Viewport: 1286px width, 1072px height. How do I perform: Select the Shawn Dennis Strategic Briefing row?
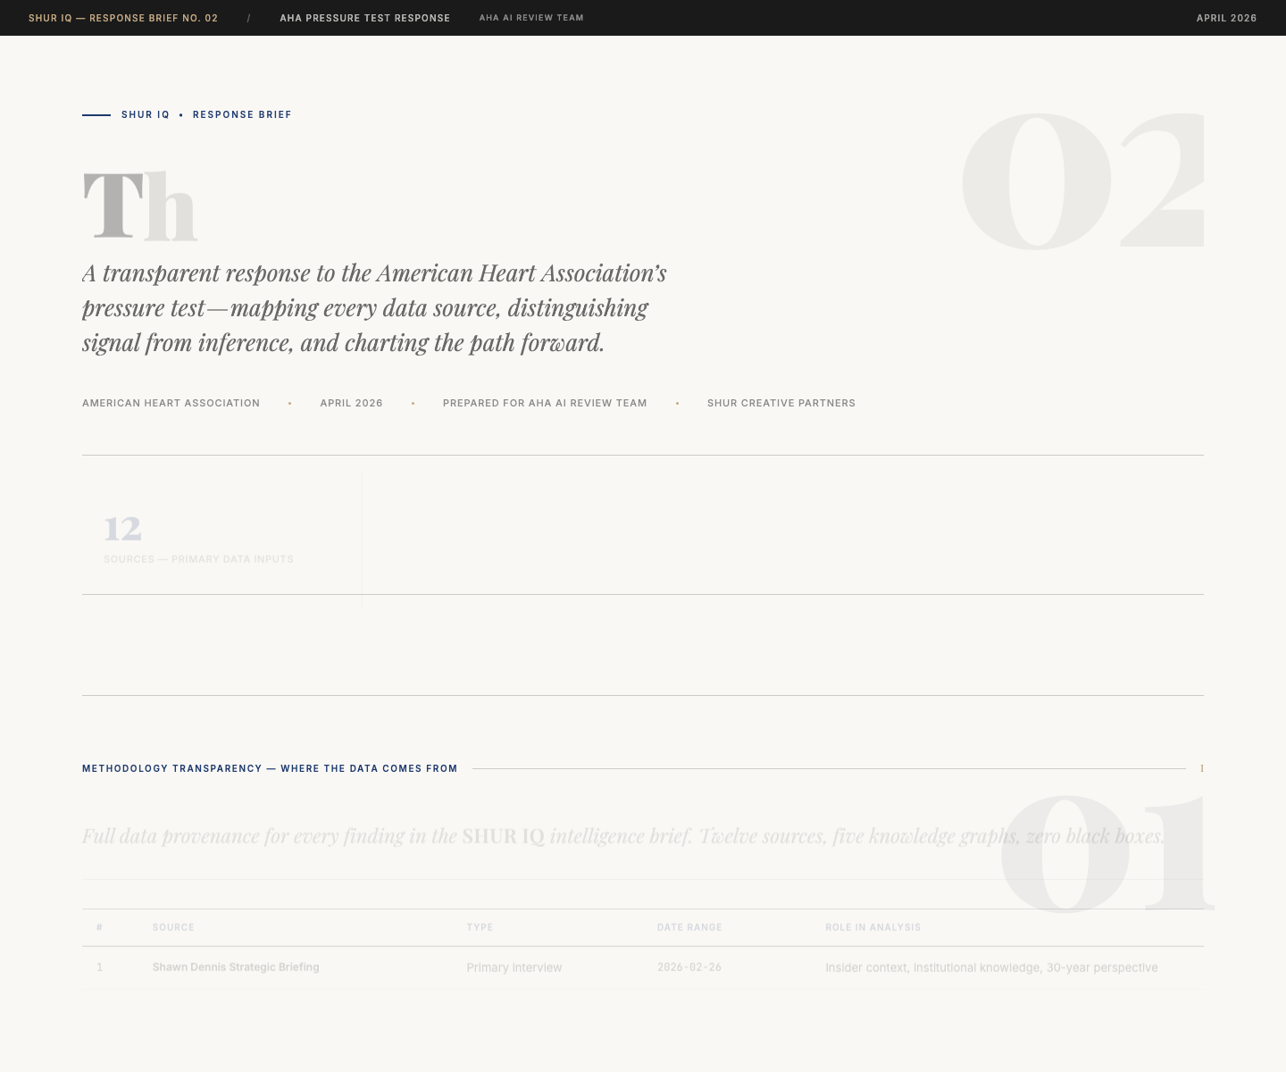236,967
